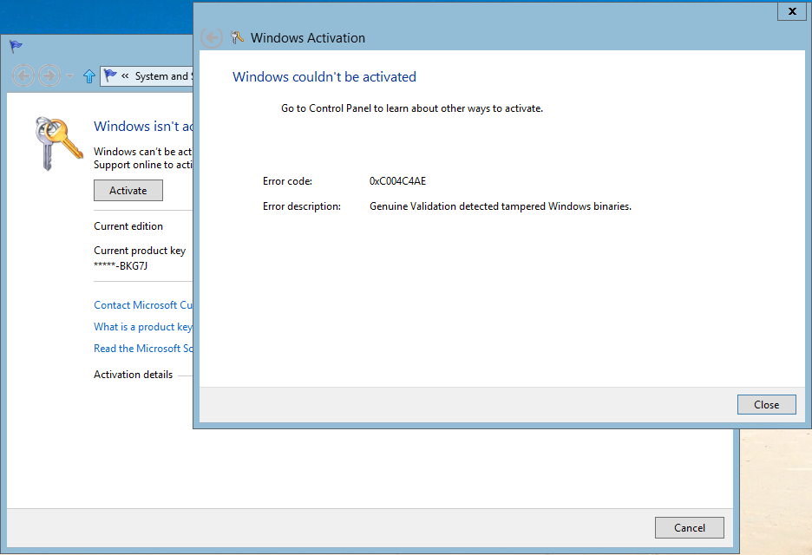Click the Current edition label
This screenshot has height=555, width=812.
pyautogui.click(x=128, y=226)
